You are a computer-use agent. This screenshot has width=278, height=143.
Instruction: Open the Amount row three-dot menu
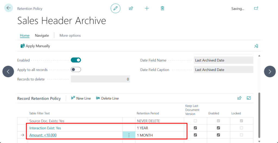click(129, 135)
